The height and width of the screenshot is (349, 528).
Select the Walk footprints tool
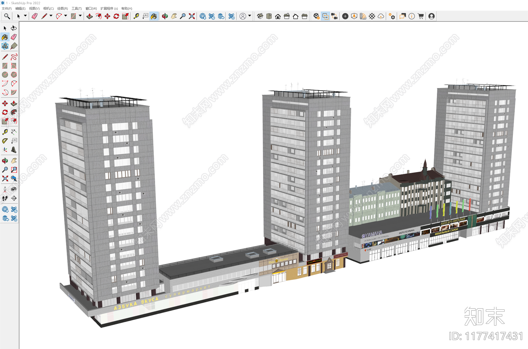coord(5,198)
